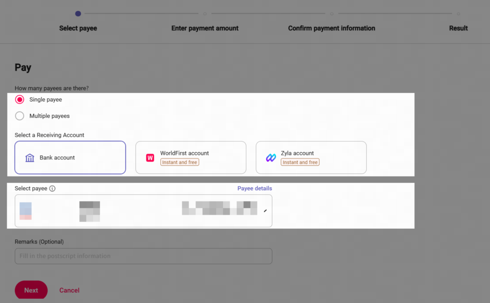Viewport: 490px width, 303px height.
Task: Select the Single payee radio button
Action: coord(20,100)
